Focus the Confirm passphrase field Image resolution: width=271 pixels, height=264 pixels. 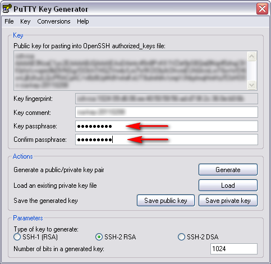pos(167,140)
